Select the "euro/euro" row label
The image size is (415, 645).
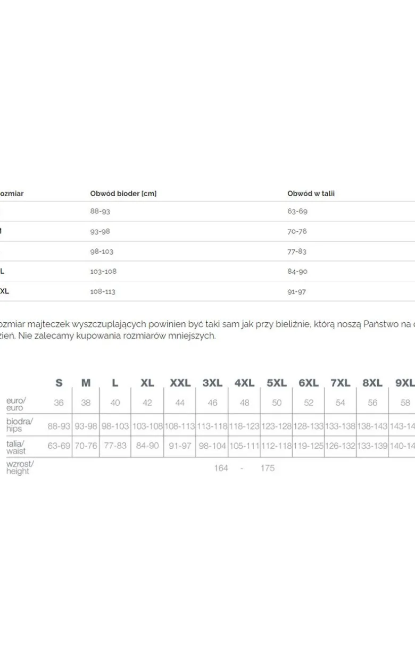tap(16, 404)
